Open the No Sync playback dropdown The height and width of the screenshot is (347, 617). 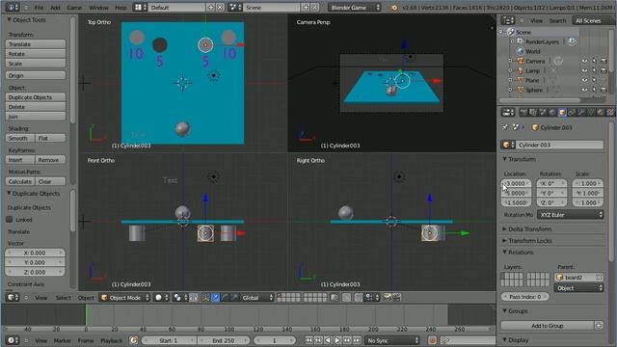pyautogui.click(x=392, y=340)
